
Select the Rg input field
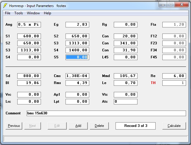click(x=125, y=25)
